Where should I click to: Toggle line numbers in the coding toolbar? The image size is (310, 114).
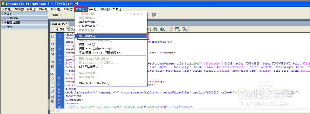[x=53, y=74]
